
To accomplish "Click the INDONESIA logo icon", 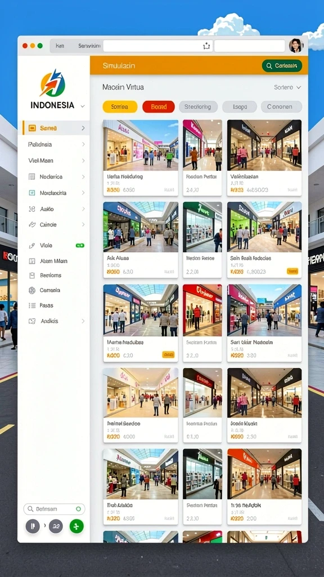I will (x=52, y=83).
